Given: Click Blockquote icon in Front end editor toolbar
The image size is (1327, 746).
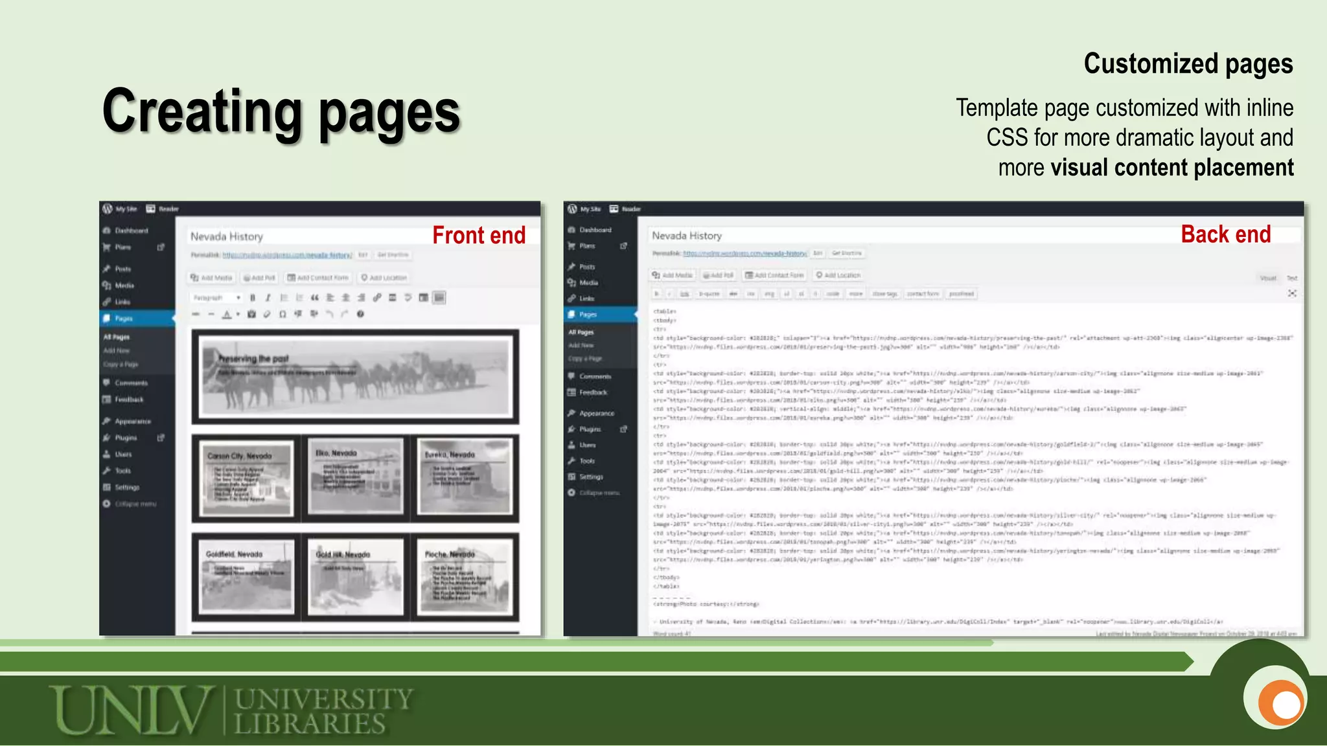Looking at the screenshot, I should (314, 298).
